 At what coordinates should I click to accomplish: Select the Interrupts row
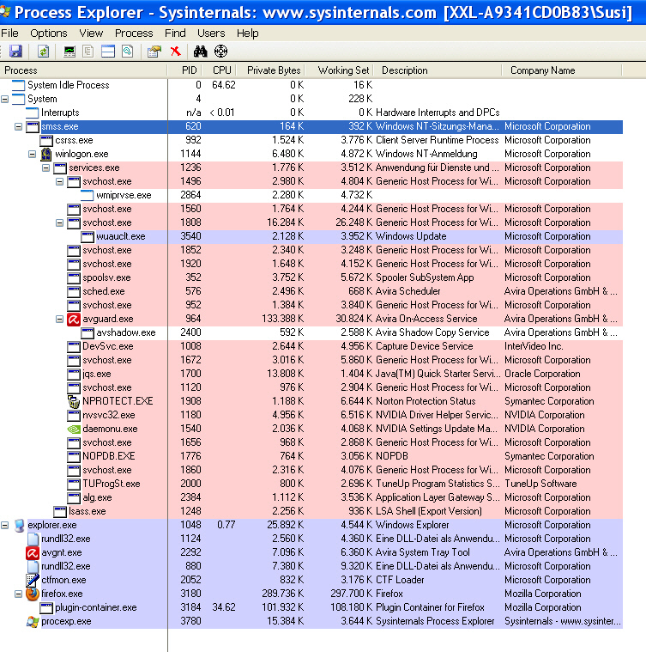point(311,113)
